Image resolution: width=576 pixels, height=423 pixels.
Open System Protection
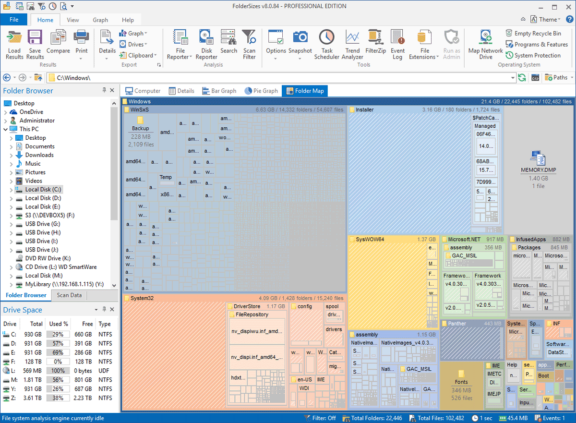(533, 56)
